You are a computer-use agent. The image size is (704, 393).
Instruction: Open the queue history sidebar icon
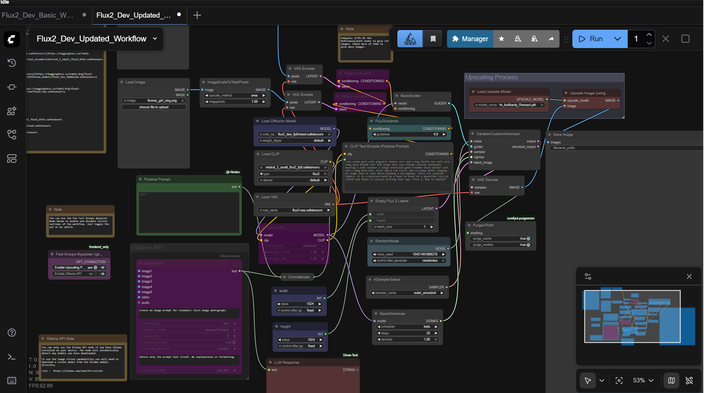tap(12, 63)
